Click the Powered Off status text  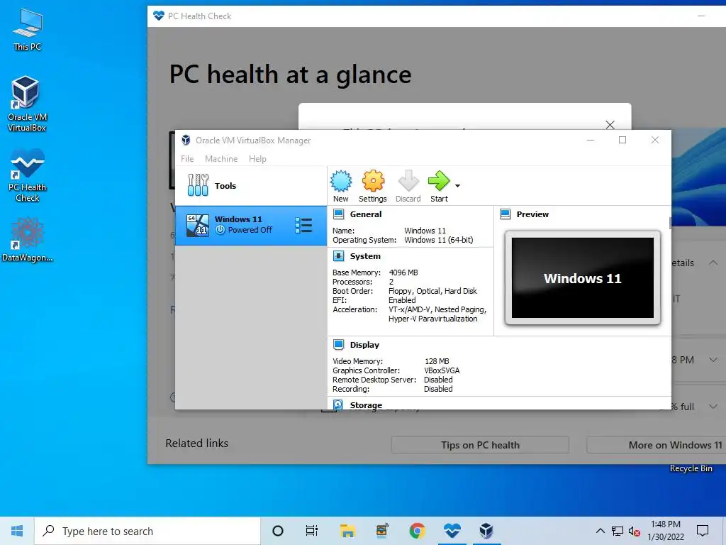click(250, 230)
